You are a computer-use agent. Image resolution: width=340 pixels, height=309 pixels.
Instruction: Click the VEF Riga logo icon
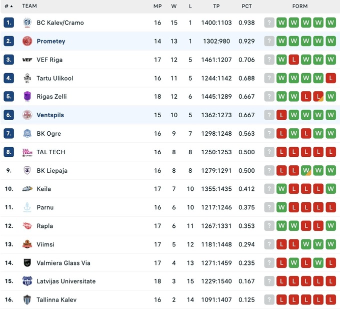click(x=27, y=60)
